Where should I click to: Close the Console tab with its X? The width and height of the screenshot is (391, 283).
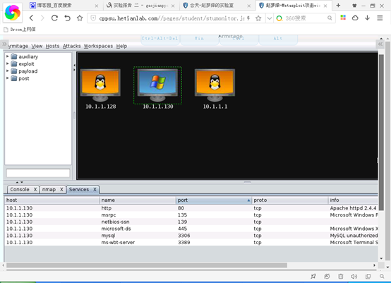[x=35, y=190]
